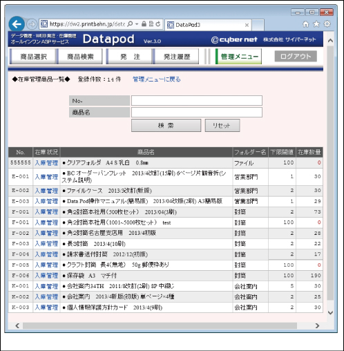Open the 管理メニュー button
The image size is (344, 351).
[x=239, y=57]
